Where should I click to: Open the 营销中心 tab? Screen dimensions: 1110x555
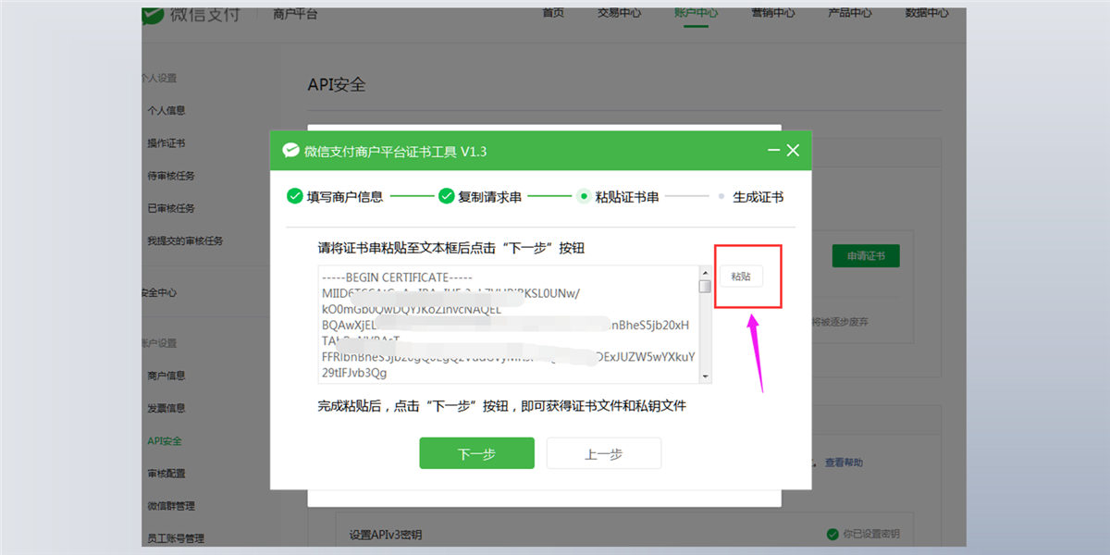tap(772, 13)
